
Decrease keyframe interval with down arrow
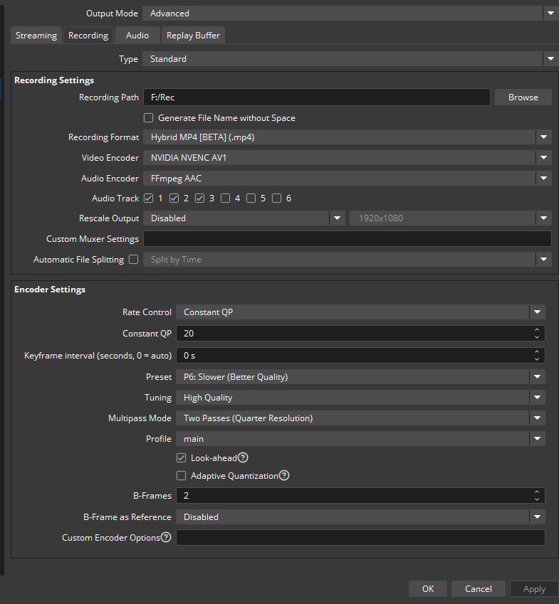537,359
